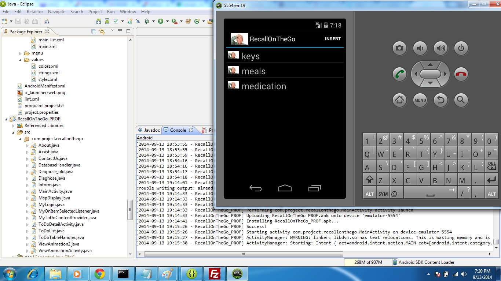This screenshot has width=501, height=281.
Task: Tap on-screen back navigation in emulator
Action: click(256, 188)
